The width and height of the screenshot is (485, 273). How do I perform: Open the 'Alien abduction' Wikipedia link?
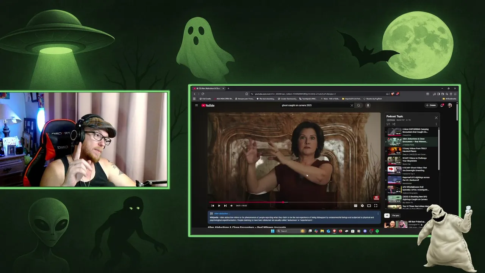(x=221, y=213)
